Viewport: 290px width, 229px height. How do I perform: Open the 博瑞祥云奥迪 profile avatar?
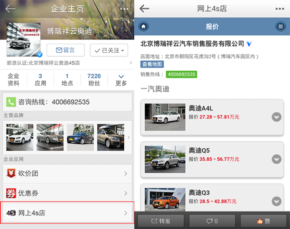[x=23, y=39]
